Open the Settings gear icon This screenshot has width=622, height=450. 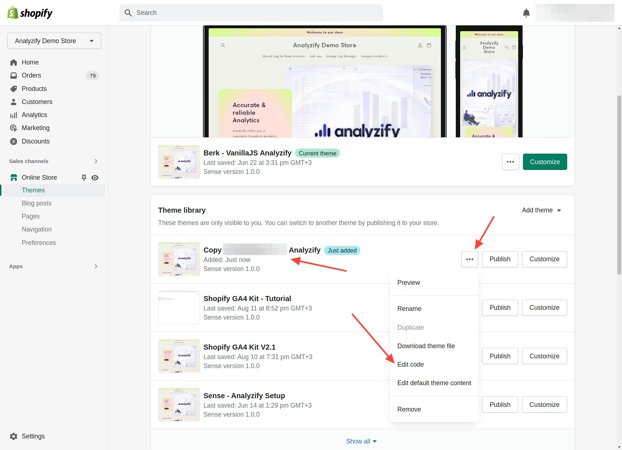point(13,436)
